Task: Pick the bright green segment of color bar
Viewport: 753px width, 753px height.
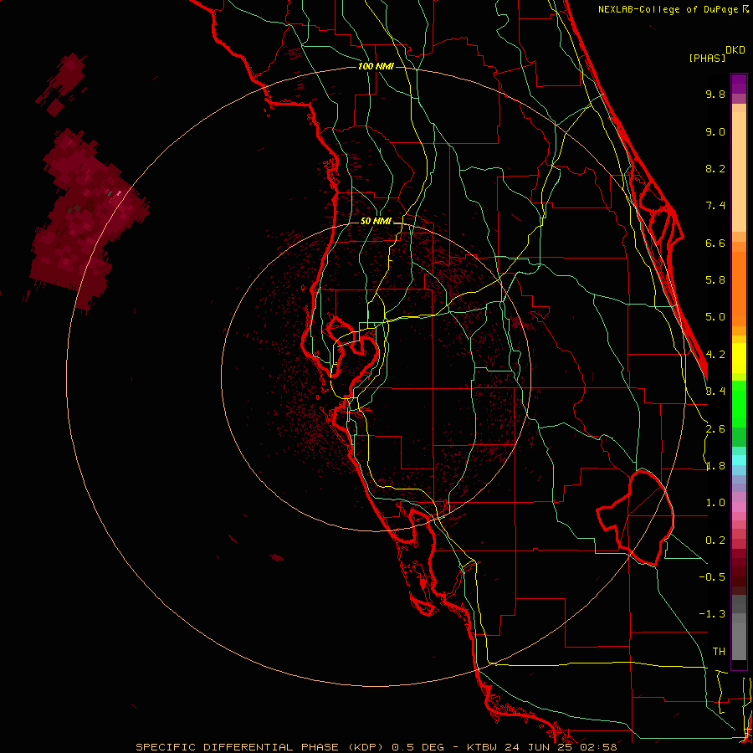Action: pos(739,403)
